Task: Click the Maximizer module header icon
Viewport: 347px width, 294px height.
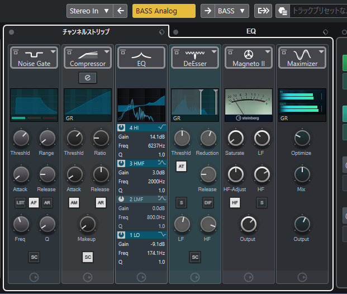Action: click(302, 55)
